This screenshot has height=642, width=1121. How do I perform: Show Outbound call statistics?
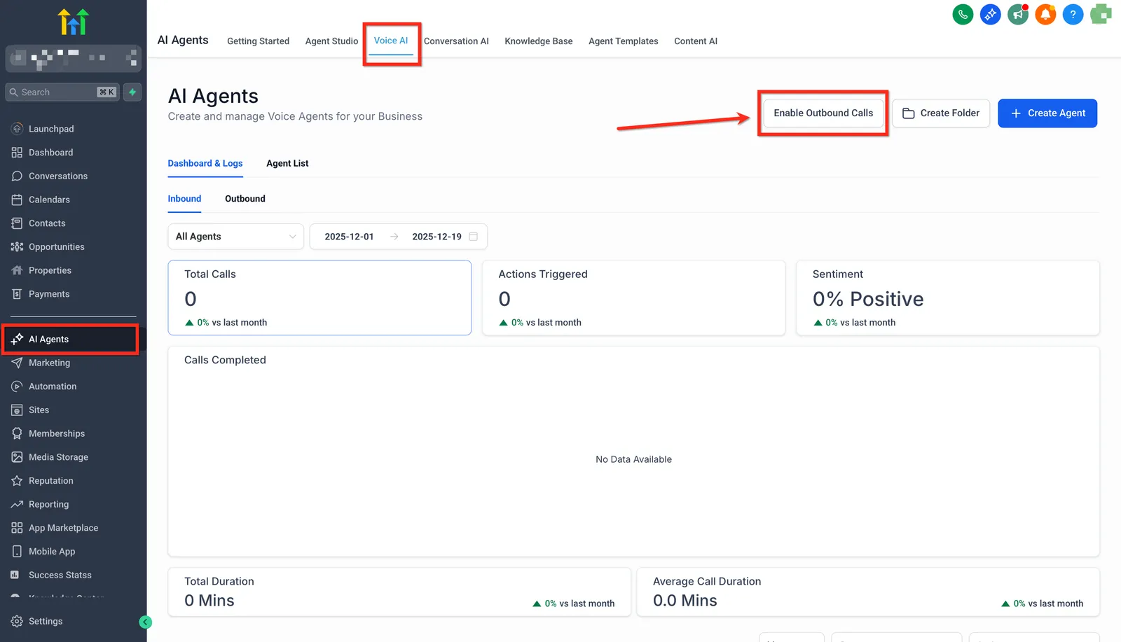[x=245, y=199]
